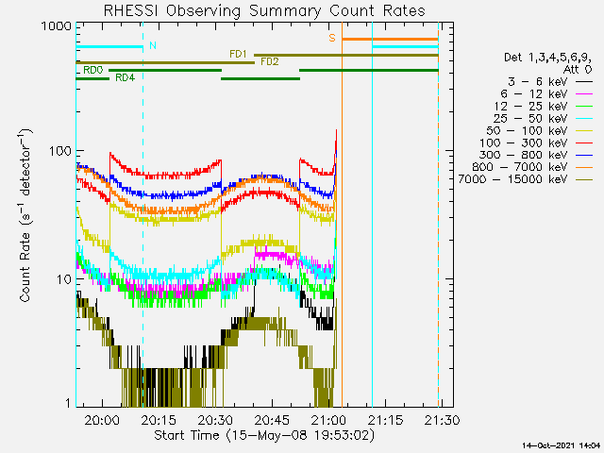Click the cyan legend line for 25-50 keV
The image size is (604, 453).
(584, 119)
